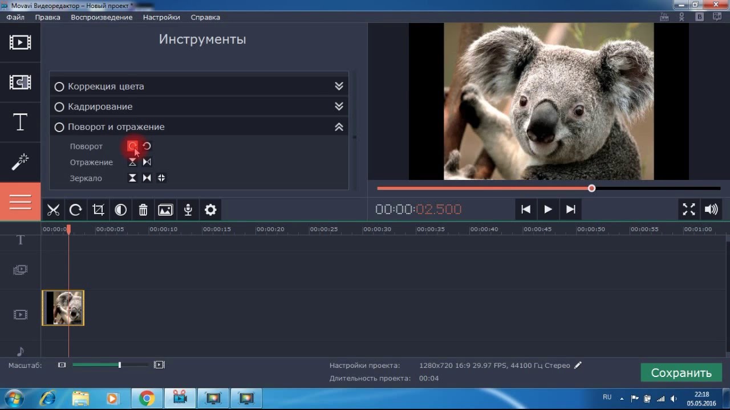Click the Масштаб zoom slider handle
The width and height of the screenshot is (730, 410).
click(x=120, y=365)
